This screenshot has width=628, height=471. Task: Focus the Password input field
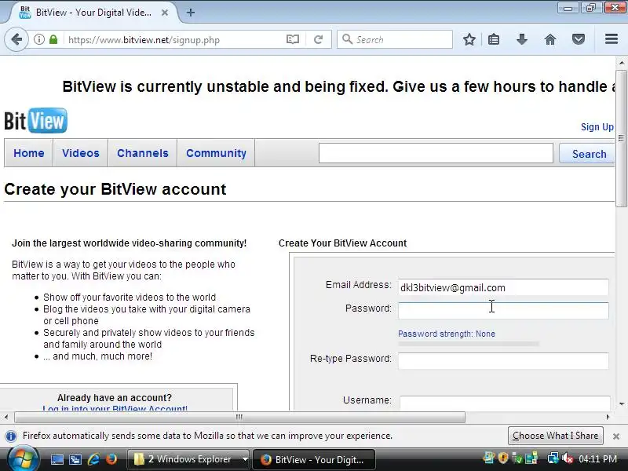[503, 311]
